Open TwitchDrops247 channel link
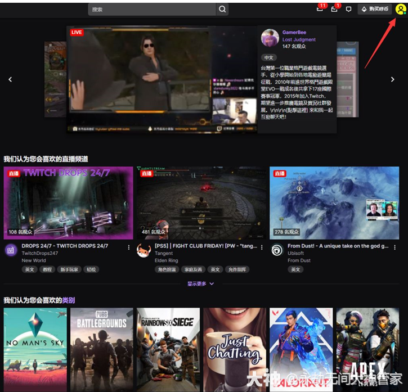This screenshot has height=392, width=408. (40, 253)
